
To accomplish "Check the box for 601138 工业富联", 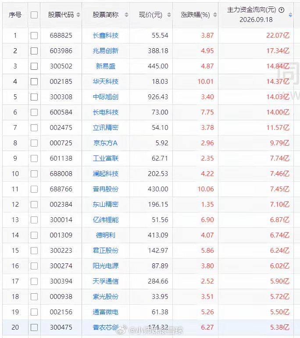I will pyautogui.click(x=34, y=158).
